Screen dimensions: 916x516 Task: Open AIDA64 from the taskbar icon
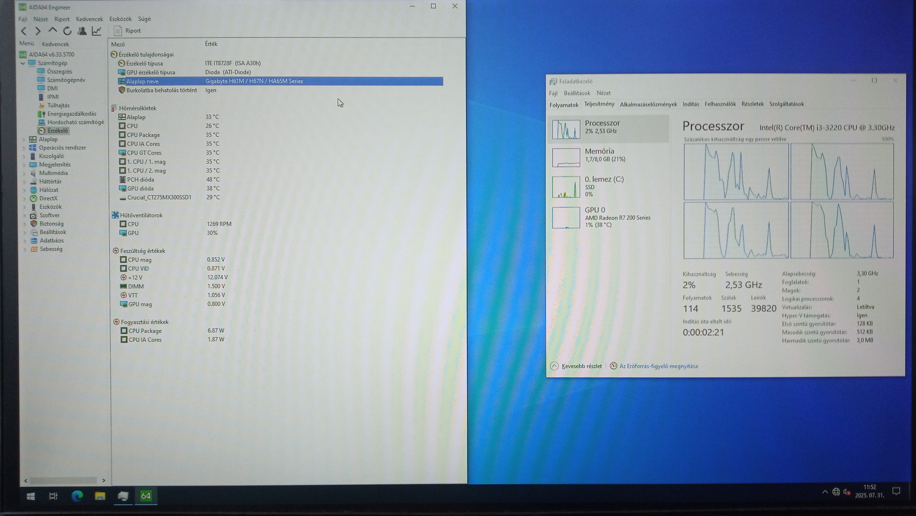pyautogui.click(x=146, y=496)
